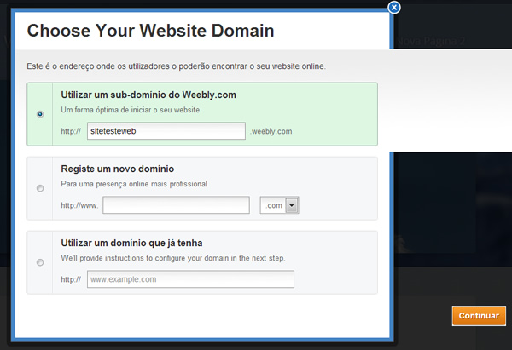Click 'Para uma presença online mais profissional' text
Screen dimensions: 512x350
click(x=134, y=184)
